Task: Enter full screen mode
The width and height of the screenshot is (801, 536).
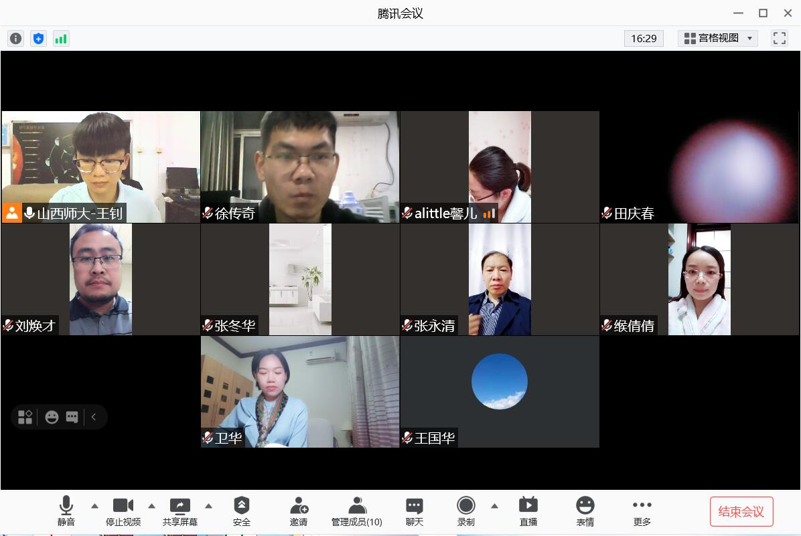Action: [779, 38]
